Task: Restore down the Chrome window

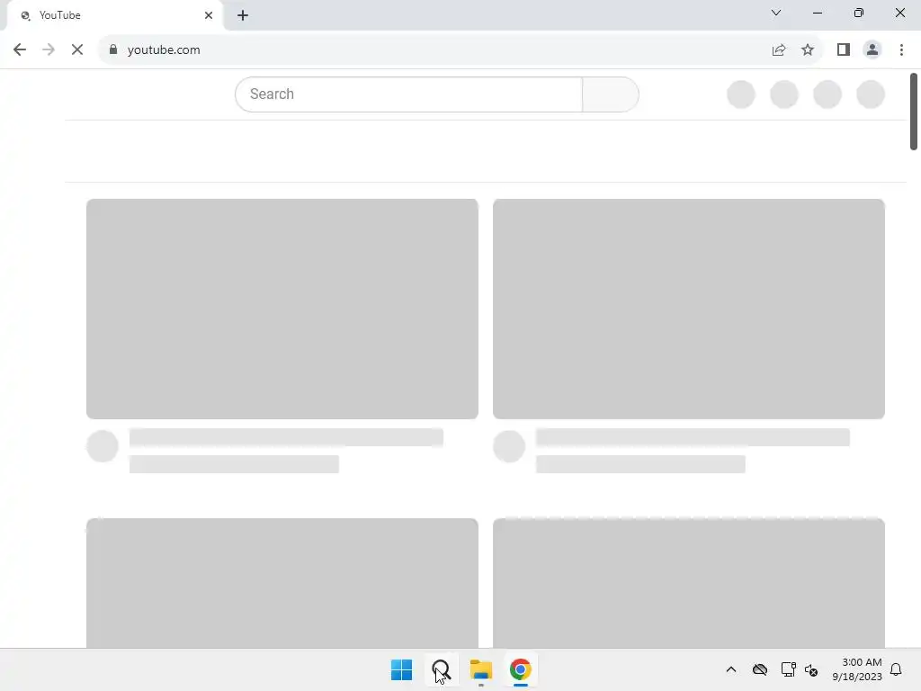Action: click(x=859, y=13)
